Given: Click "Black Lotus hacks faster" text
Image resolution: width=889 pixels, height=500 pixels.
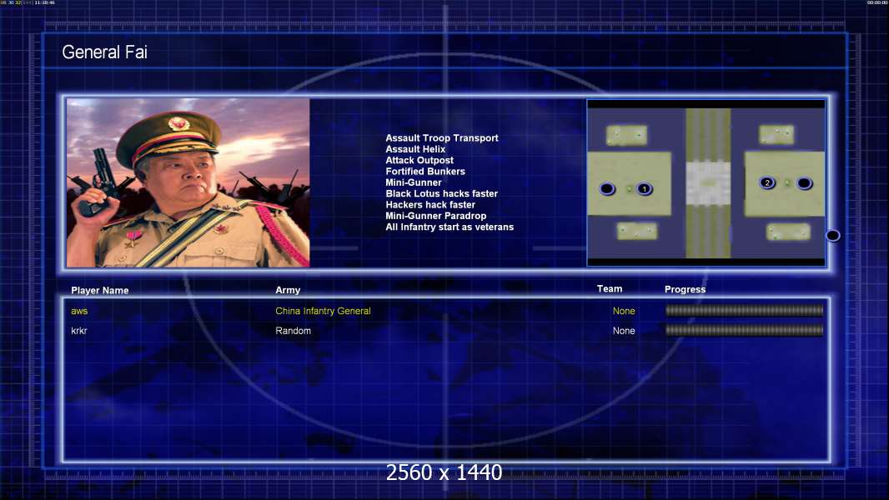Looking at the screenshot, I should 442,193.
